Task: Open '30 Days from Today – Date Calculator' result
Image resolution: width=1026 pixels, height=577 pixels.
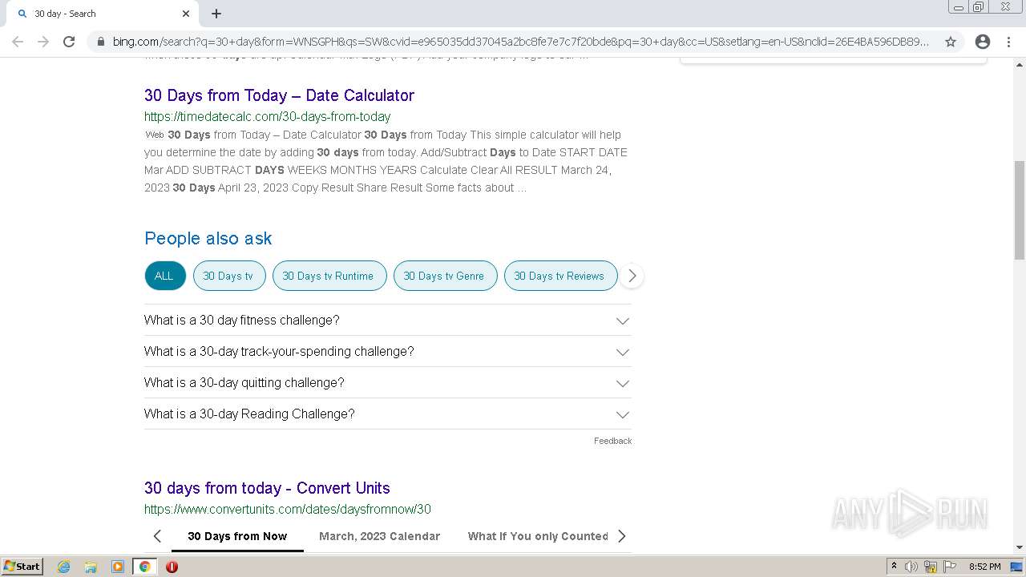Action: [279, 95]
